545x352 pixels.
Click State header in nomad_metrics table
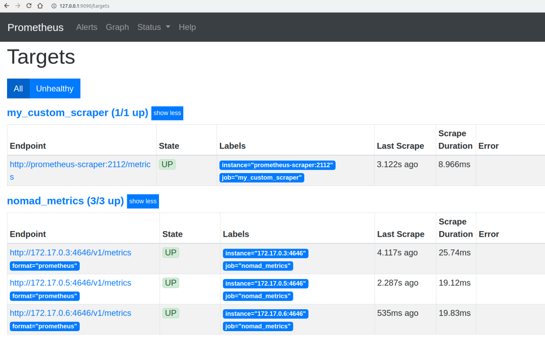pyautogui.click(x=172, y=234)
